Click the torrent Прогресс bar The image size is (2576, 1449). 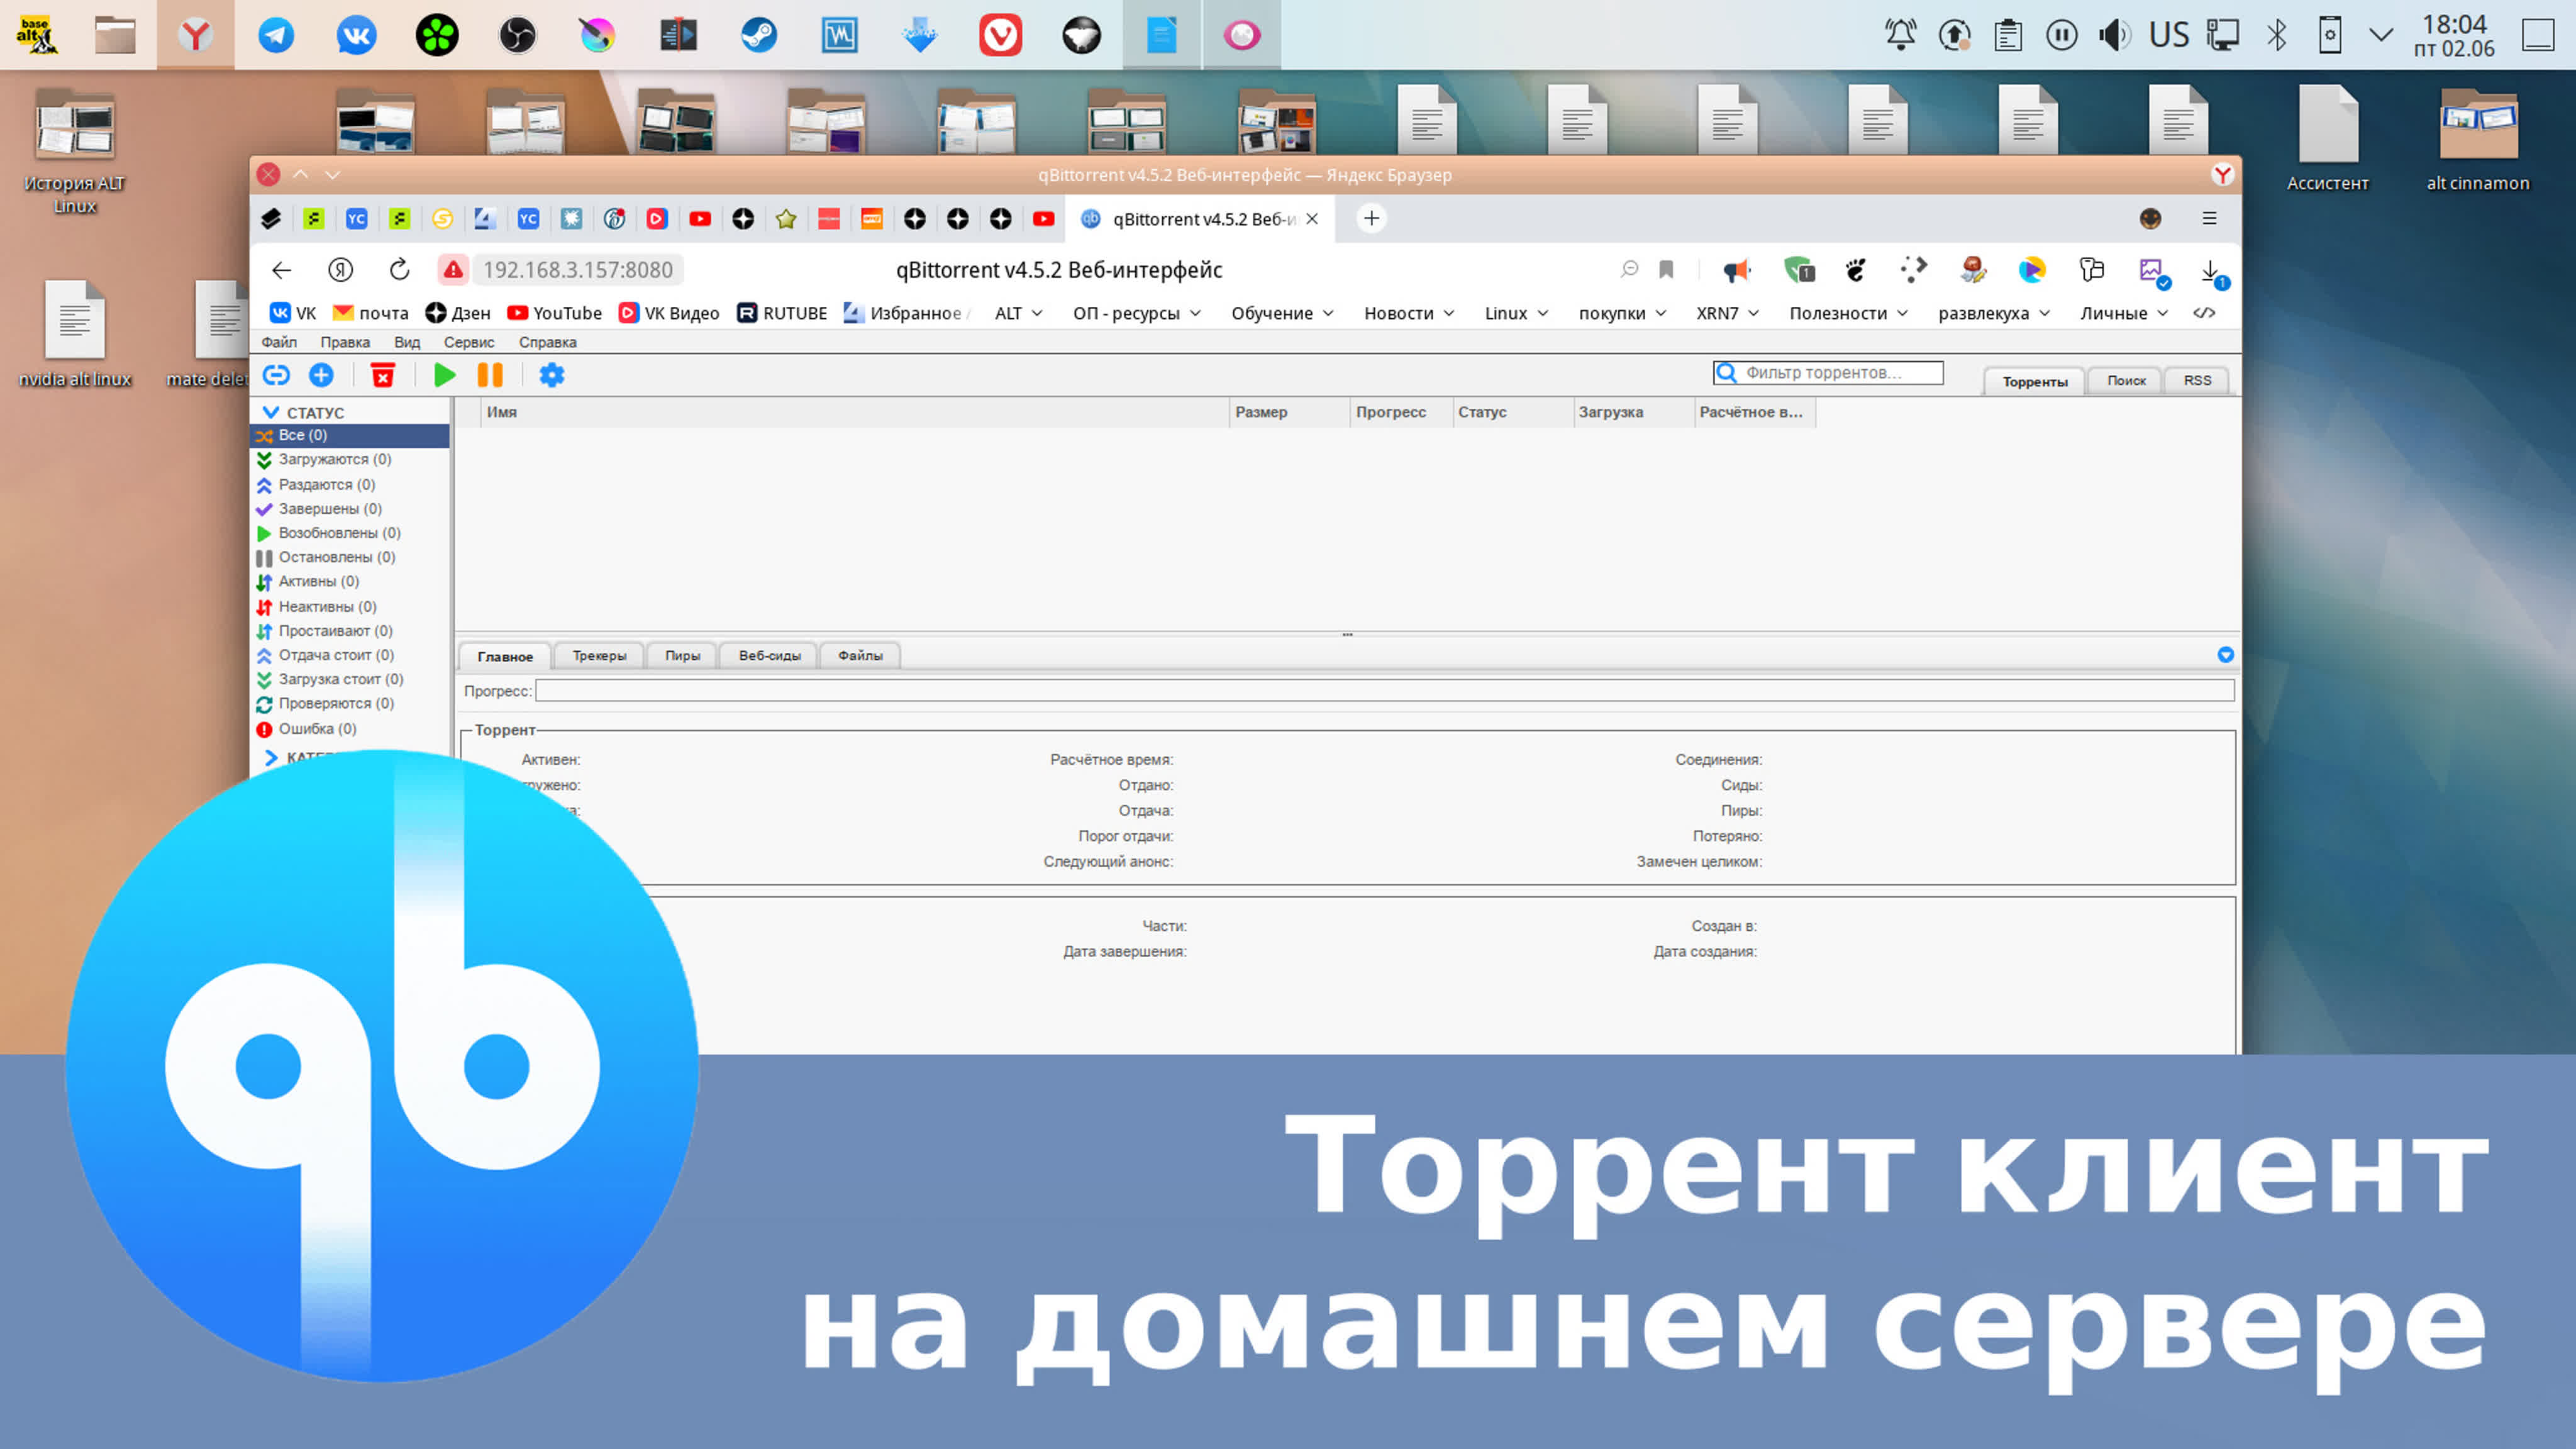(x=1385, y=691)
